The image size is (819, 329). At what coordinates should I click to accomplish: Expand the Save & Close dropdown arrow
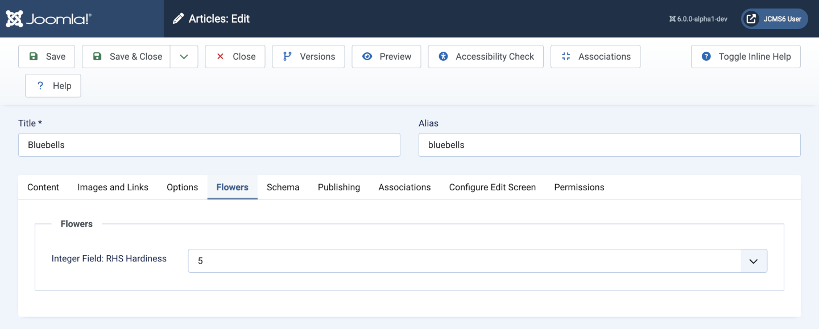click(x=184, y=56)
